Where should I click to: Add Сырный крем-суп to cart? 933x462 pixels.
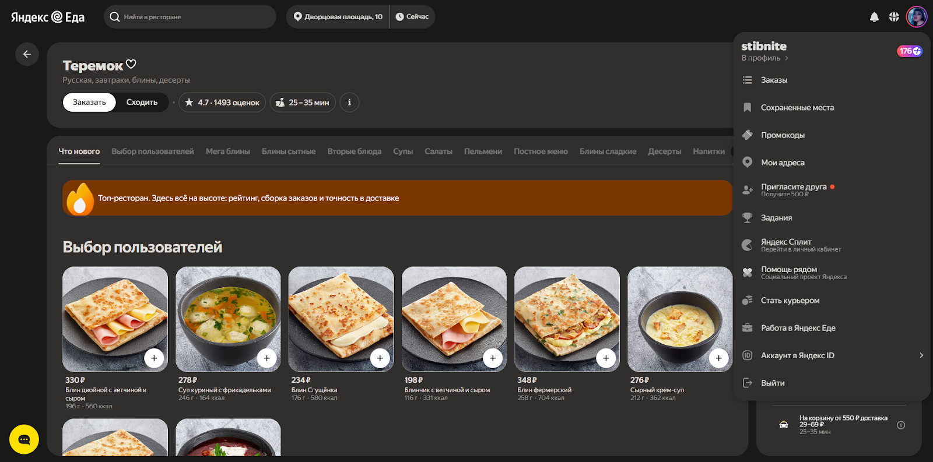[x=719, y=358]
